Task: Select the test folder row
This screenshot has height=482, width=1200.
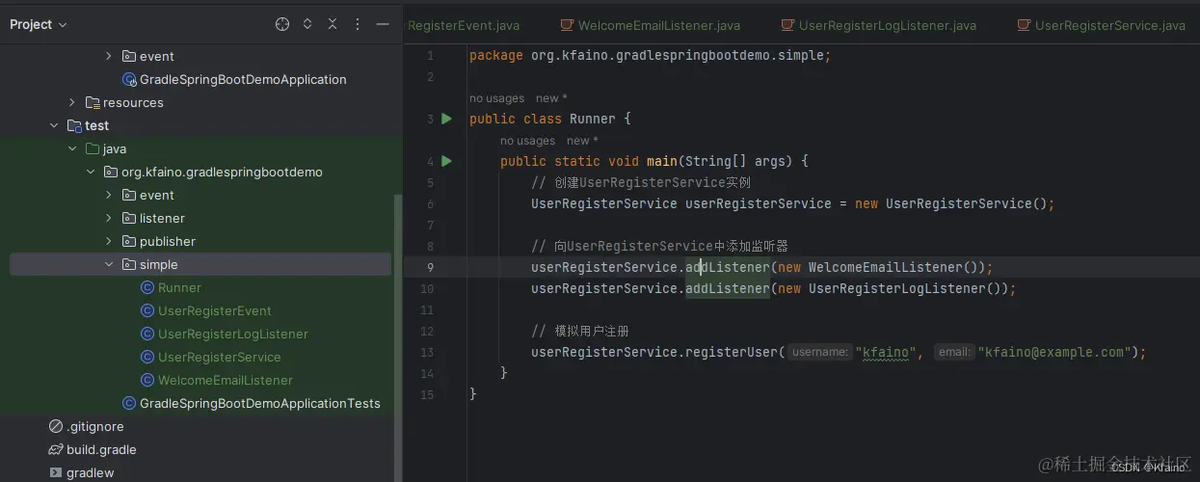Action: pos(200,126)
